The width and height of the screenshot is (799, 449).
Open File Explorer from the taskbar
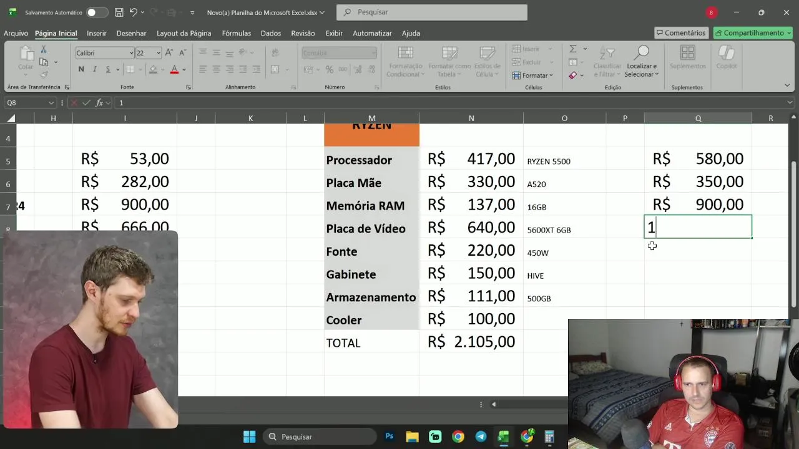point(412,437)
